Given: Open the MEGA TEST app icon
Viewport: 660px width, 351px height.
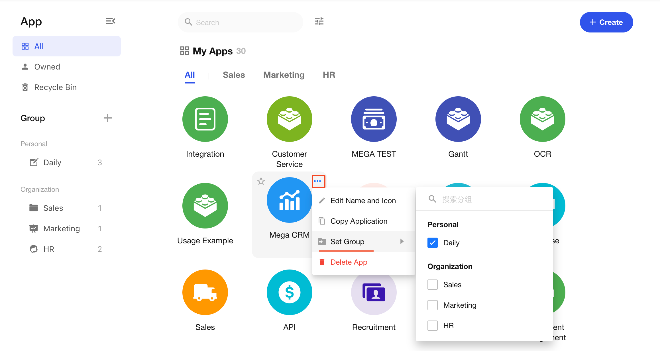Looking at the screenshot, I should 374,119.
